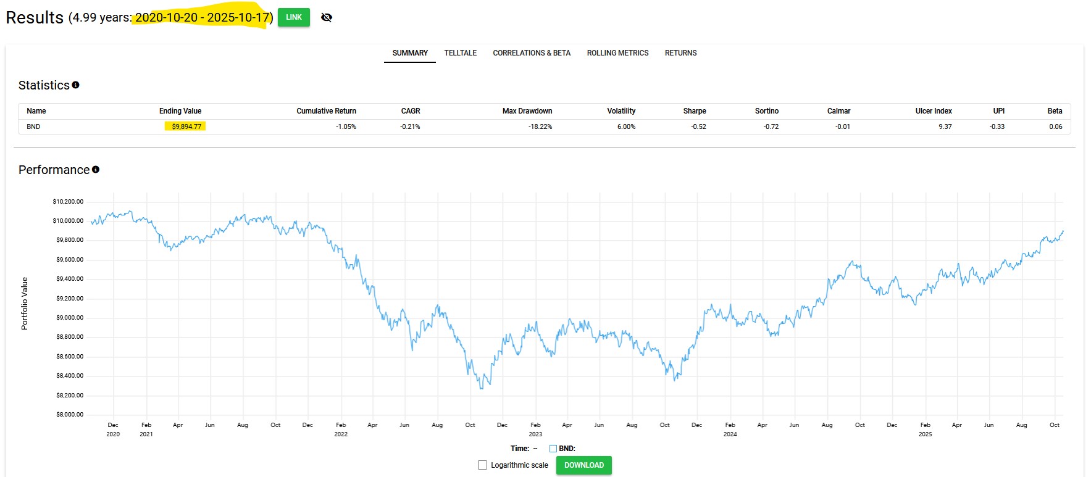Enable the Logarithmic scale checkbox
Image resolution: width=1091 pixels, height=477 pixels.
tap(482, 465)
